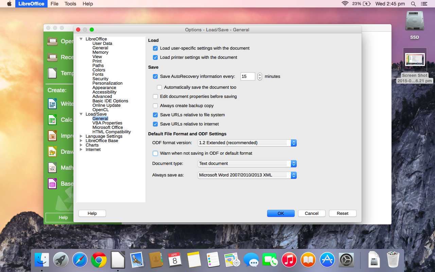435x272 pixels.
Task: Open the Tools menu
Action: coord(70,4)
